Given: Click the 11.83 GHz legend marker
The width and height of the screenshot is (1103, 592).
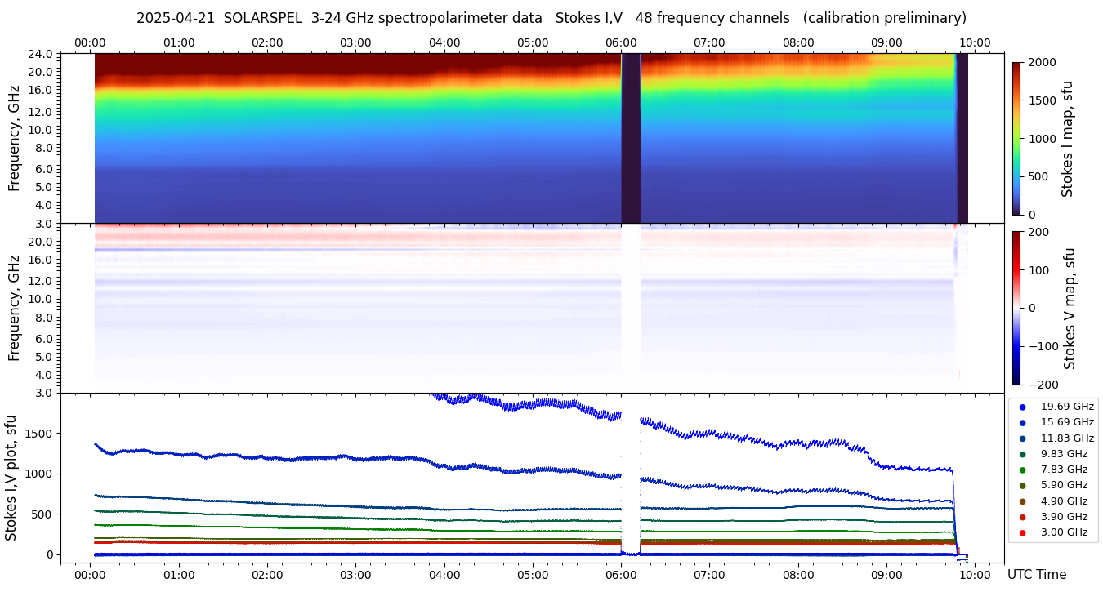Looking at the screenshot, I should 1022,438.
